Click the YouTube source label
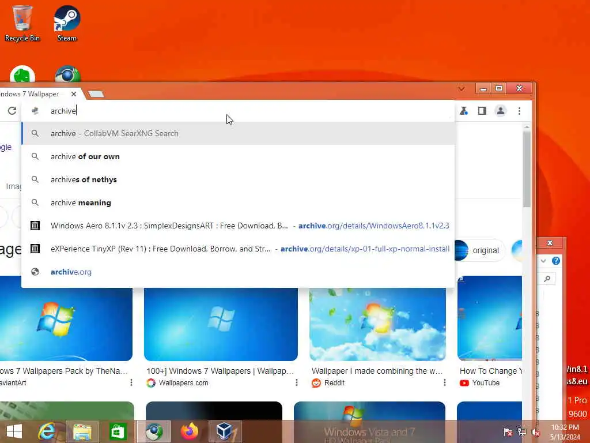Screen dimensions: 590x443 click(486, 383)
